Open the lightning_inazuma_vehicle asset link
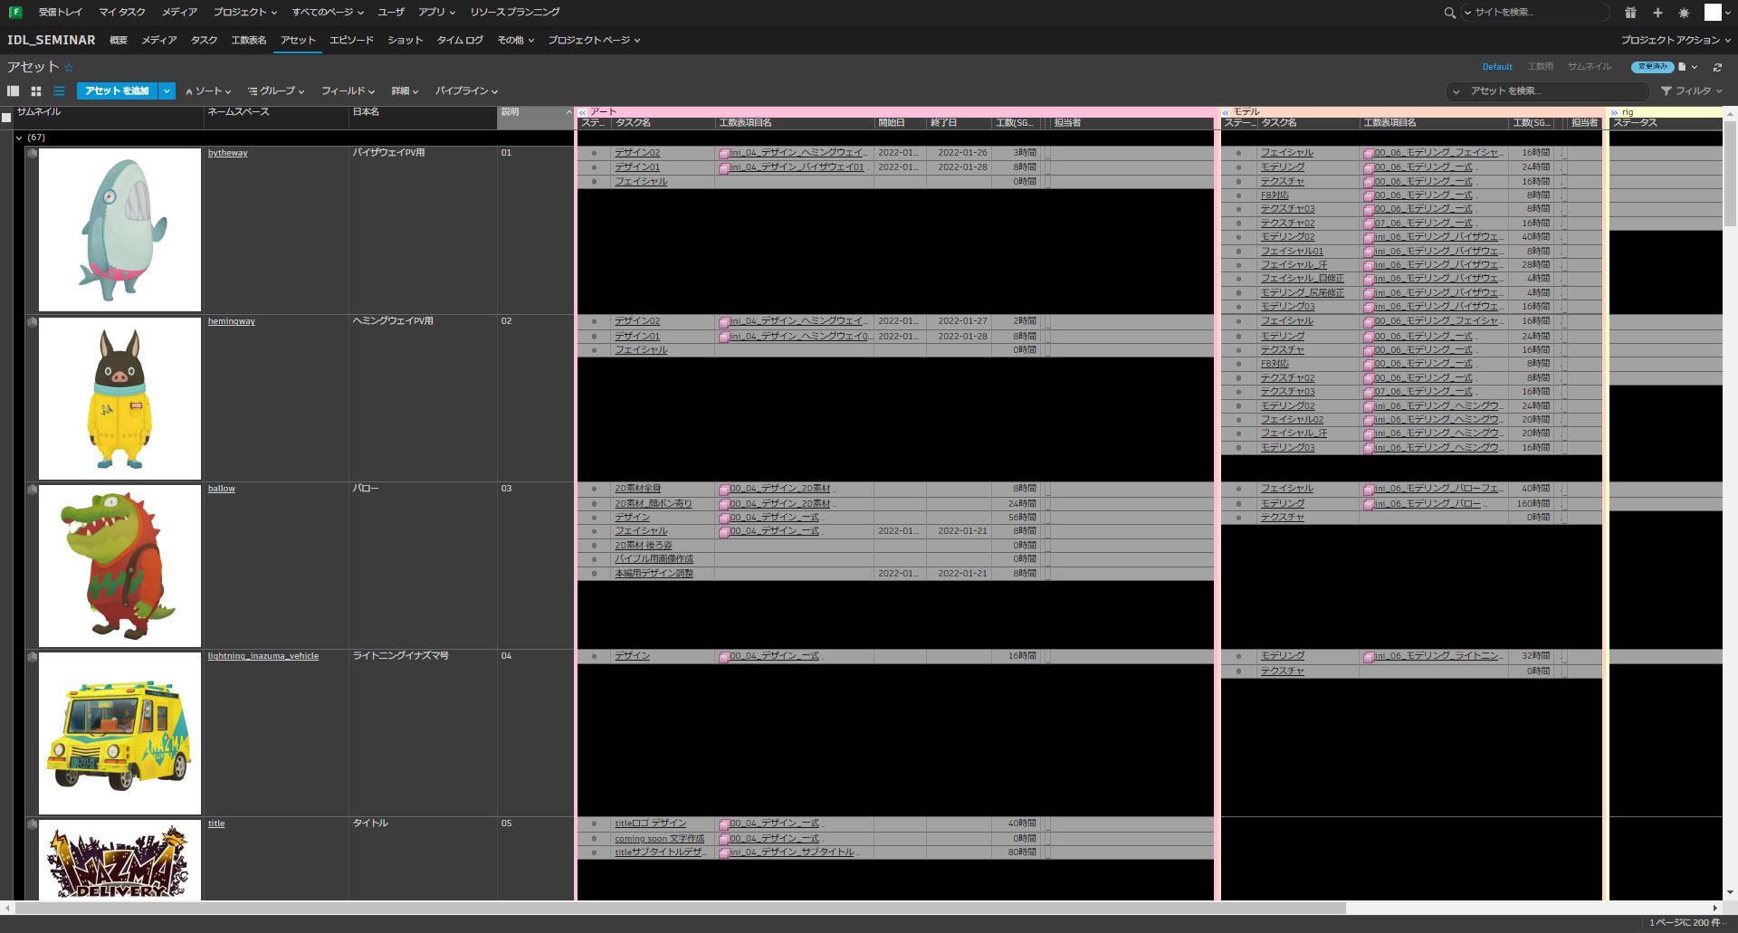Image resolution: width=1738 pixels, height=933 pixels. [263, 656]
